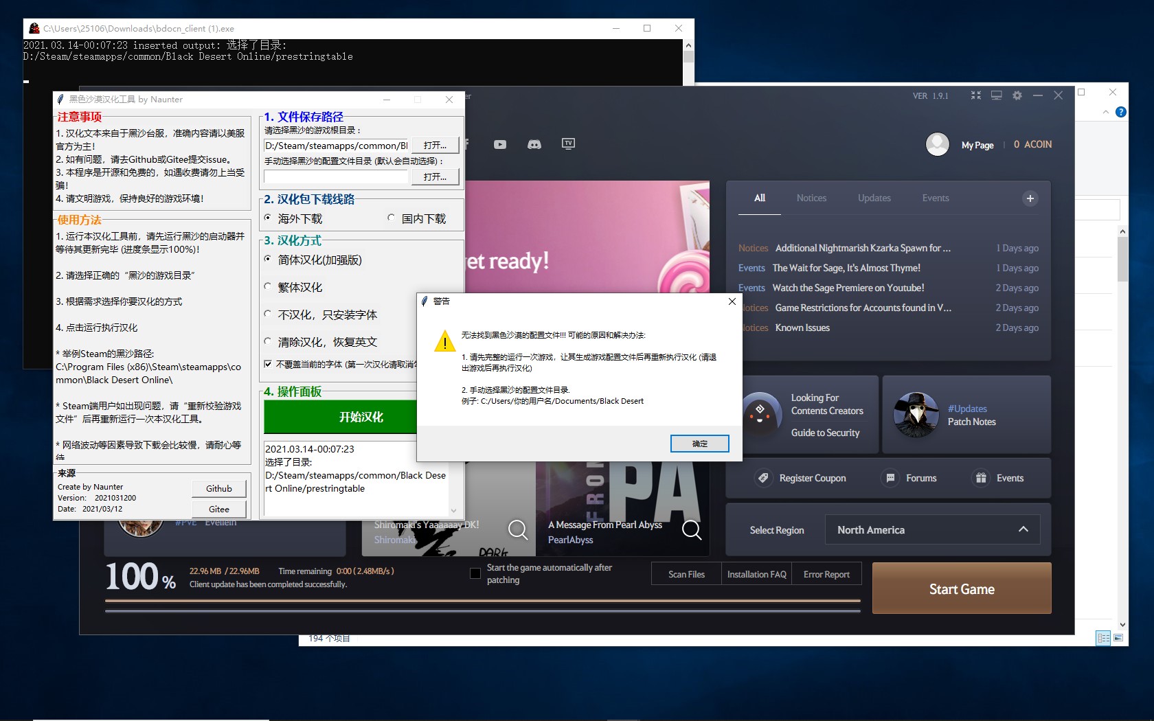1154x721 pixels.
Task: Switch to the Updates tab
Action: (874, 198)
